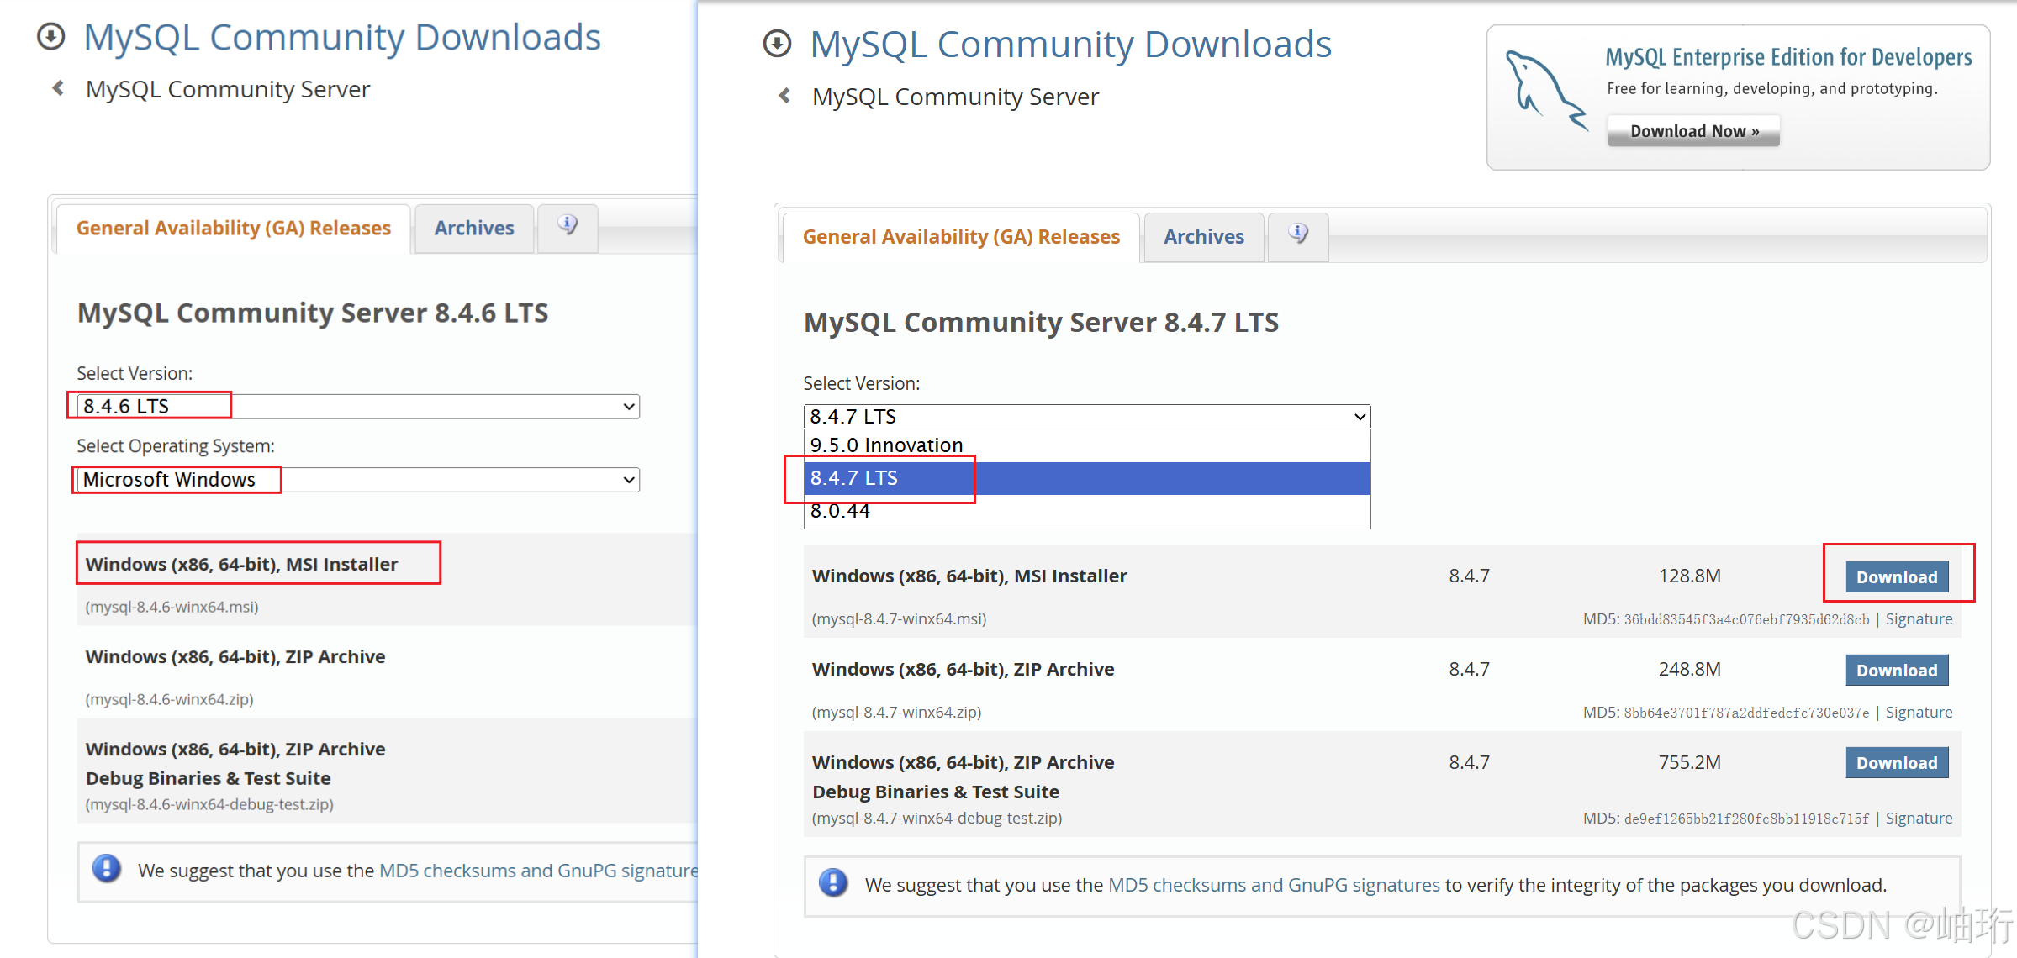Choose 9.5.0 Innovation from version list

887,445
